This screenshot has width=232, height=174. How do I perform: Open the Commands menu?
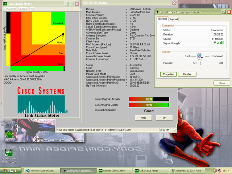10,8
